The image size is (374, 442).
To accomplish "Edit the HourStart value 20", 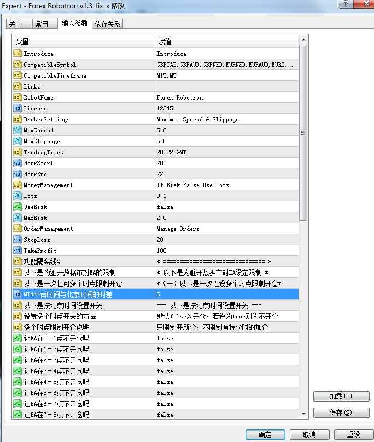I will click(x=227, y=163).
